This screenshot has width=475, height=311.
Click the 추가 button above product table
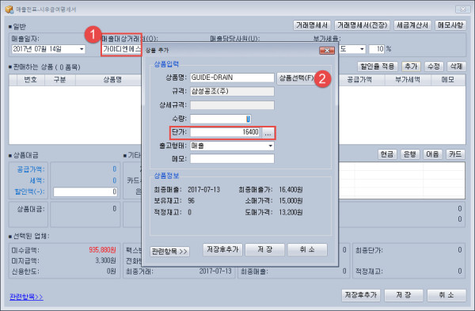click(411, 66)
